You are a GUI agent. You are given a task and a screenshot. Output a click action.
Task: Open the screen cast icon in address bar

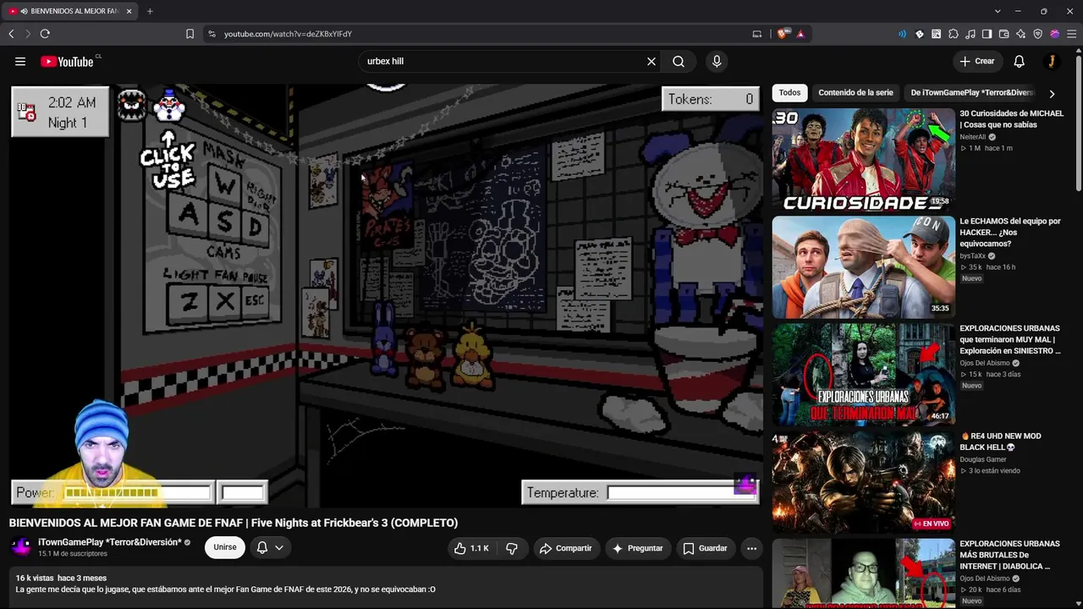[757, 34]
